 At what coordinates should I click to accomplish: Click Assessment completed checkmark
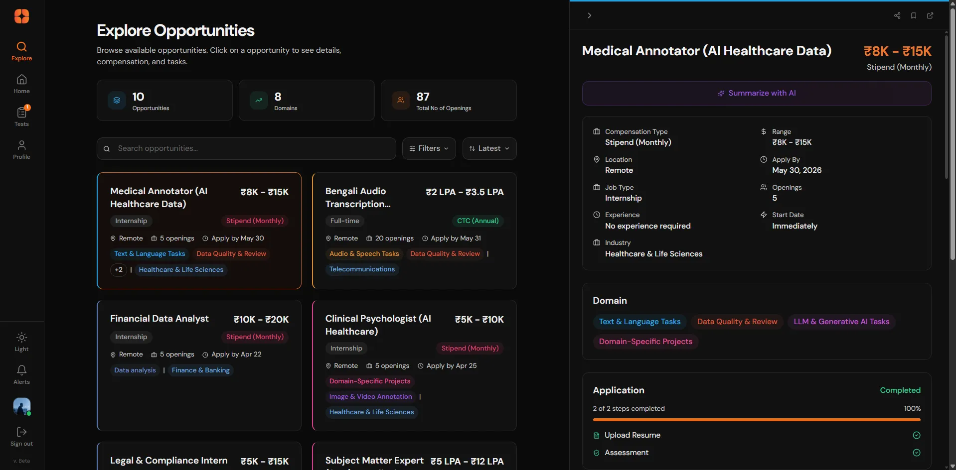[916, 453]
